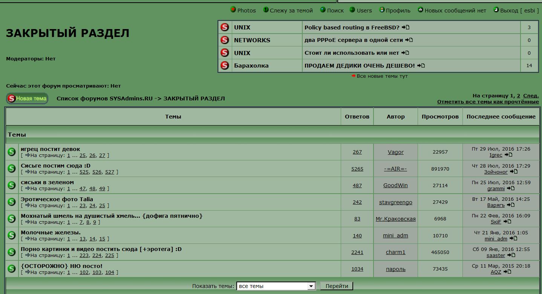542x294 pixels.
Task: Open Поиск in top navigation
Action: pyautogui.click(x=335, y=11)
